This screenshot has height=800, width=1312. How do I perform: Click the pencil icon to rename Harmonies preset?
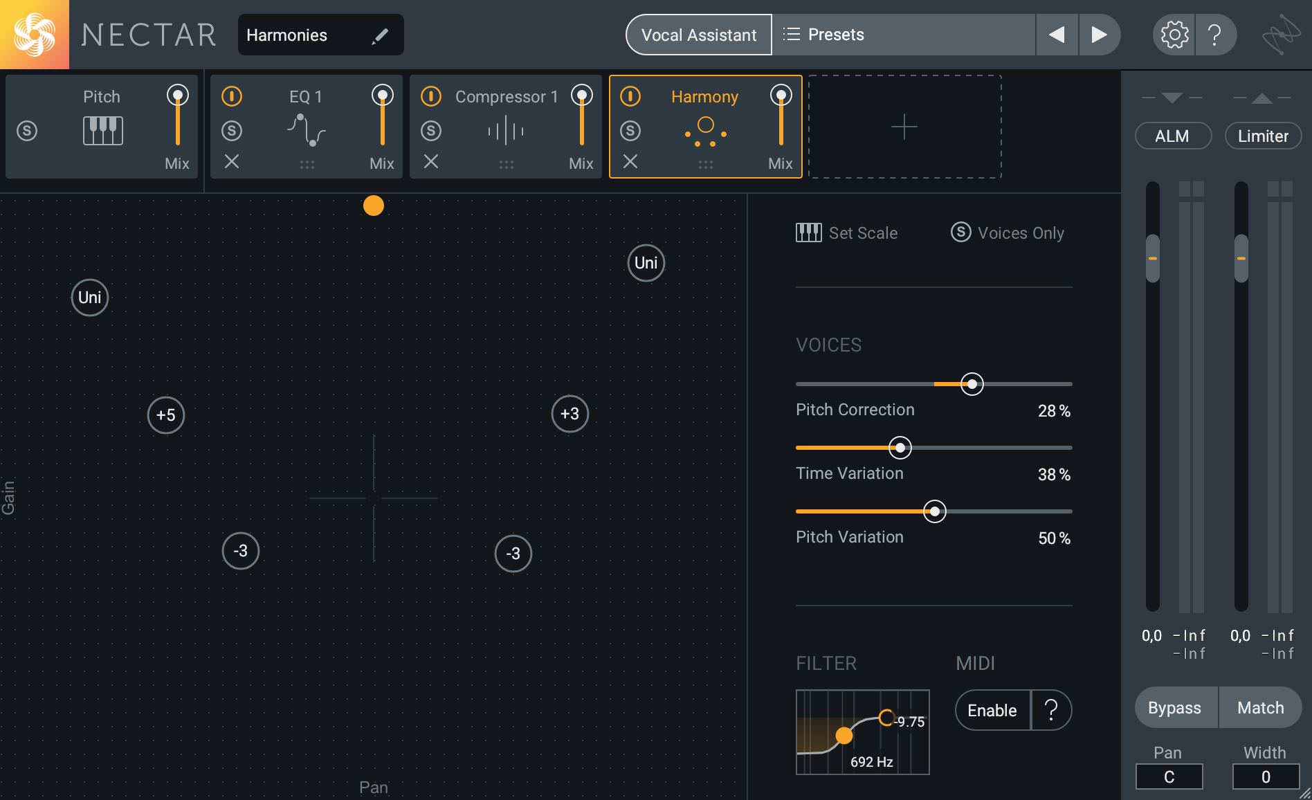click(x=379, y=35)
